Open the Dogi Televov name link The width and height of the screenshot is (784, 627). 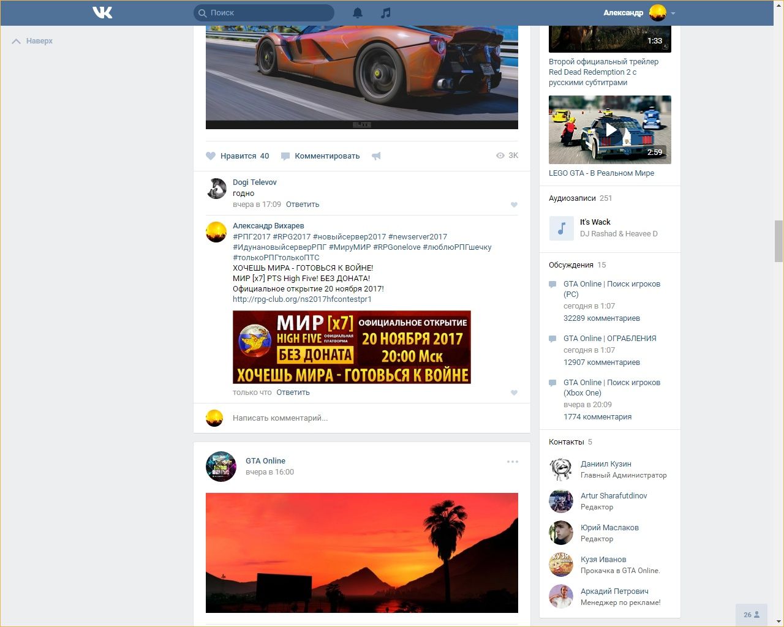(x=255, y=182)
